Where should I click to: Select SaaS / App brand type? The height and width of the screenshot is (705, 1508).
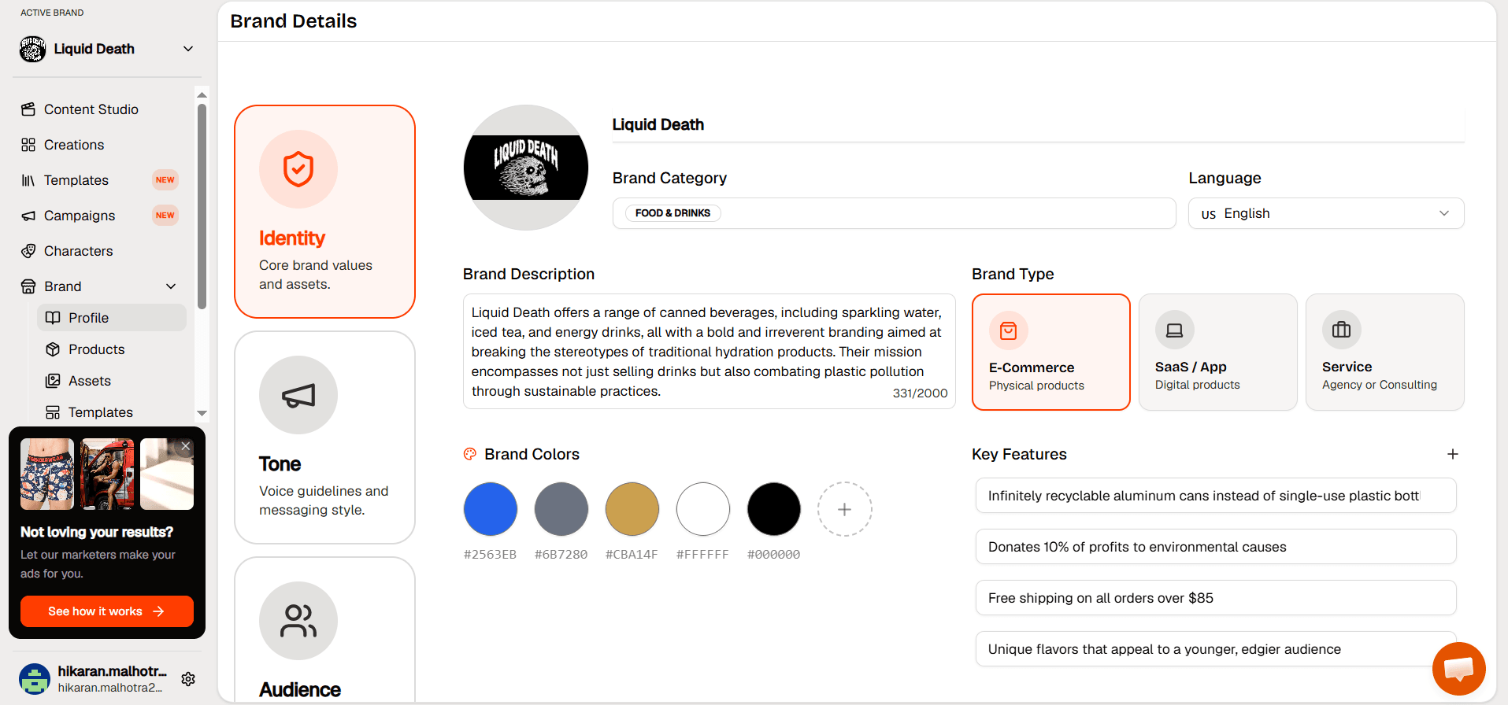(1218, 352)
